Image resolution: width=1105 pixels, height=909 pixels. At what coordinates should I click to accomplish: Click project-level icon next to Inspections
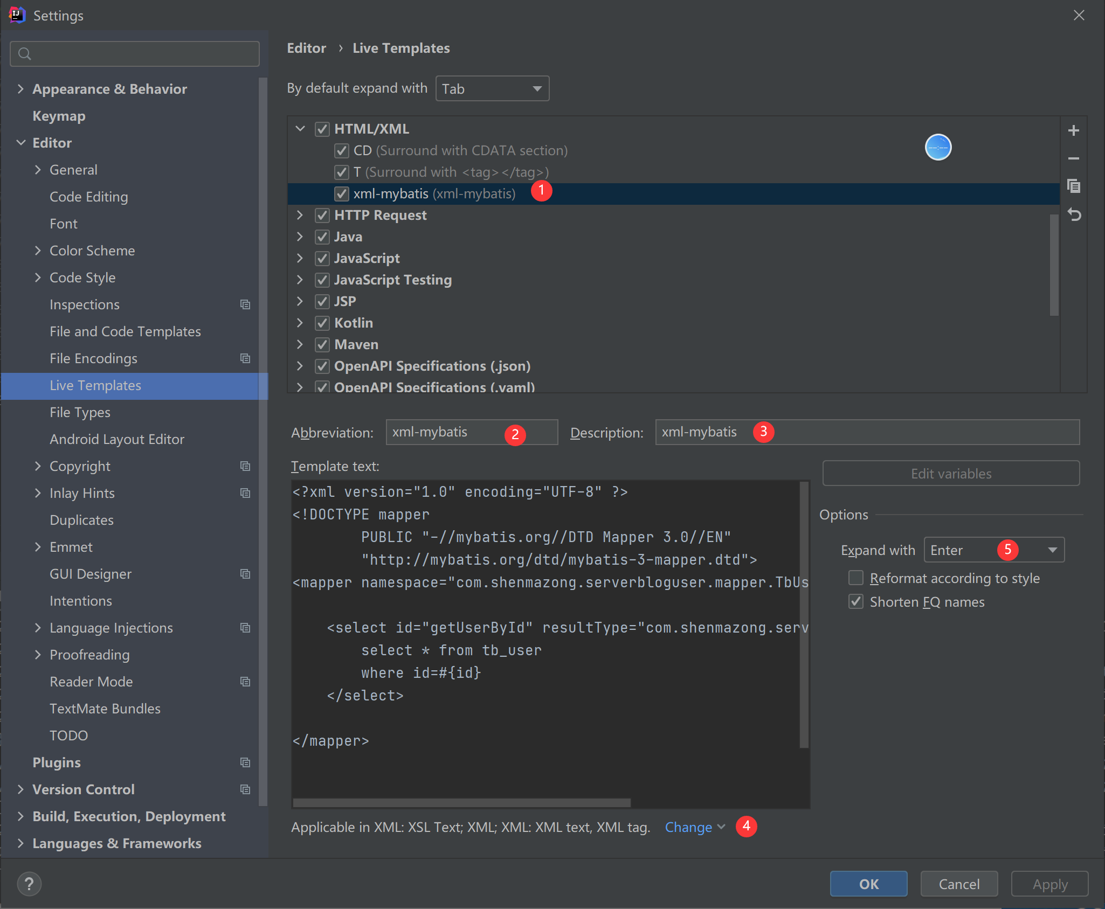[245, 304]
